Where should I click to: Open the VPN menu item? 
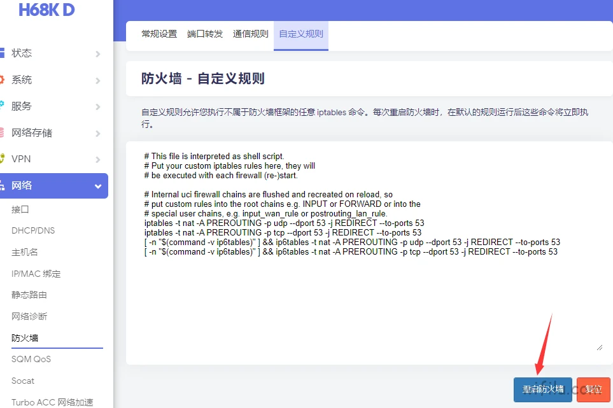click(21, 159)
